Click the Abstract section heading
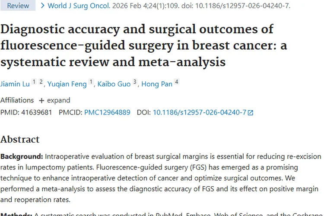Viewport: 324px width, 216px height. coord(20,140)
